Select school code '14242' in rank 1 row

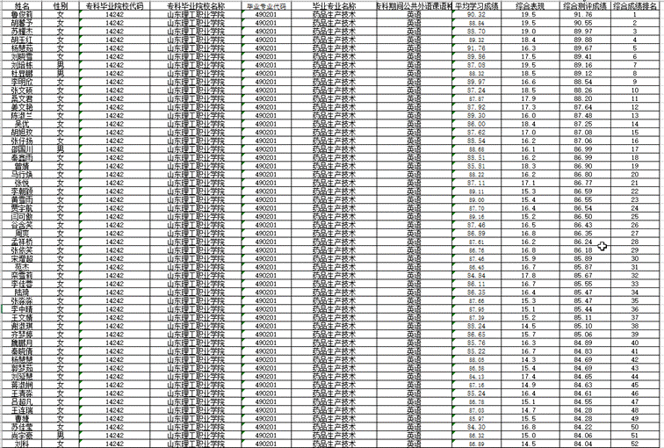click(x=114, y=14)
